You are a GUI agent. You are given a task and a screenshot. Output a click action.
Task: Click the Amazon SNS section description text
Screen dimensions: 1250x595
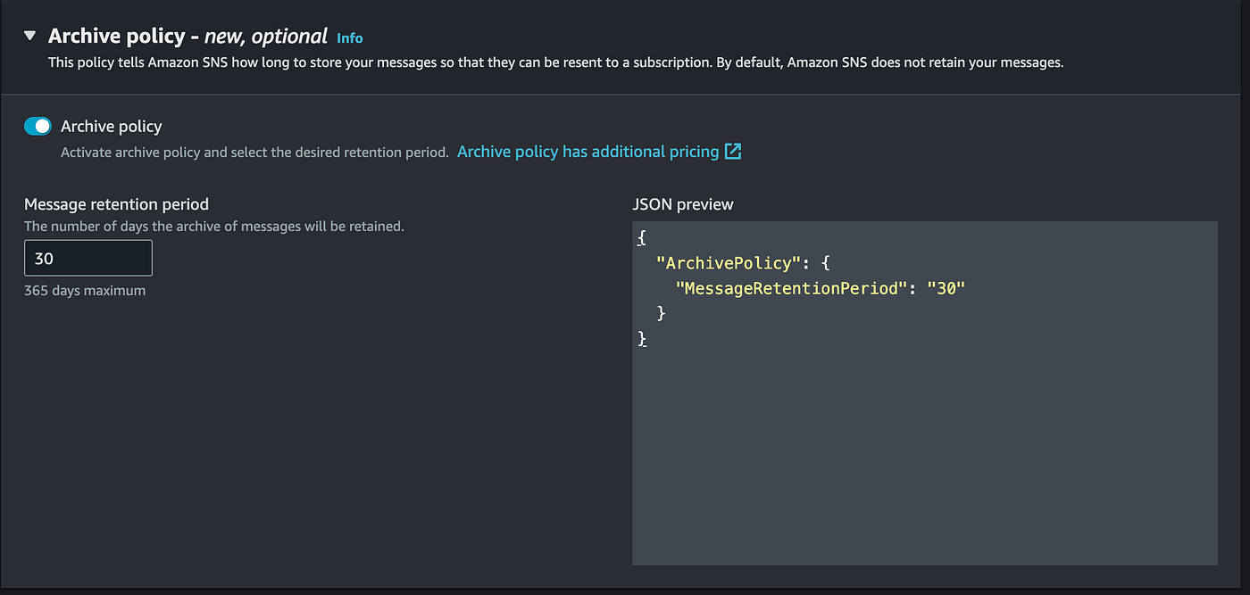click(554, 63)
